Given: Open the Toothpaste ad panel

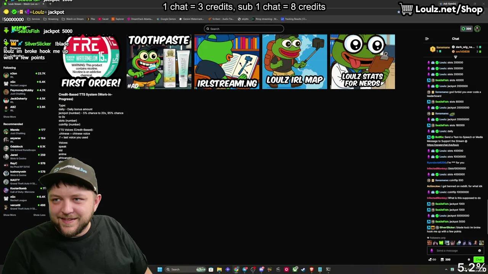Looking at the screenshot, I should click(x=159, y=62).
